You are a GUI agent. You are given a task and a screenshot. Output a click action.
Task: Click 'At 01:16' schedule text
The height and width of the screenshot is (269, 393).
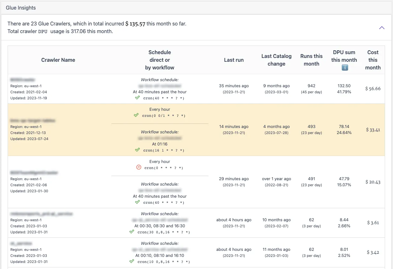[x=160, y=144]
